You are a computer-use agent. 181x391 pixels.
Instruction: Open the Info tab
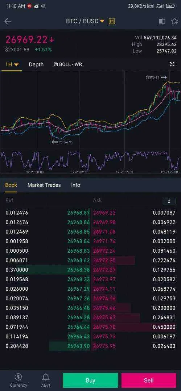coord(75,185)
